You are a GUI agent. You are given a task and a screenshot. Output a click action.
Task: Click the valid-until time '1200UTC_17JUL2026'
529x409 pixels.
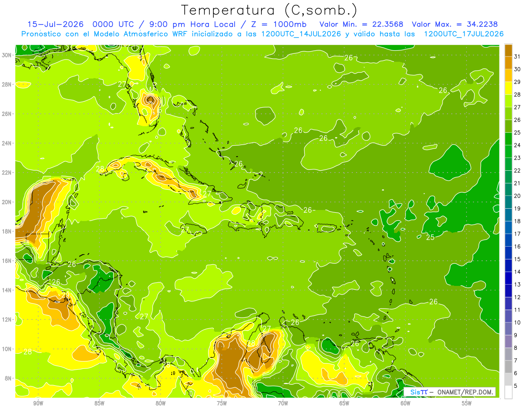pyautogui.click(x=464, y=34)
